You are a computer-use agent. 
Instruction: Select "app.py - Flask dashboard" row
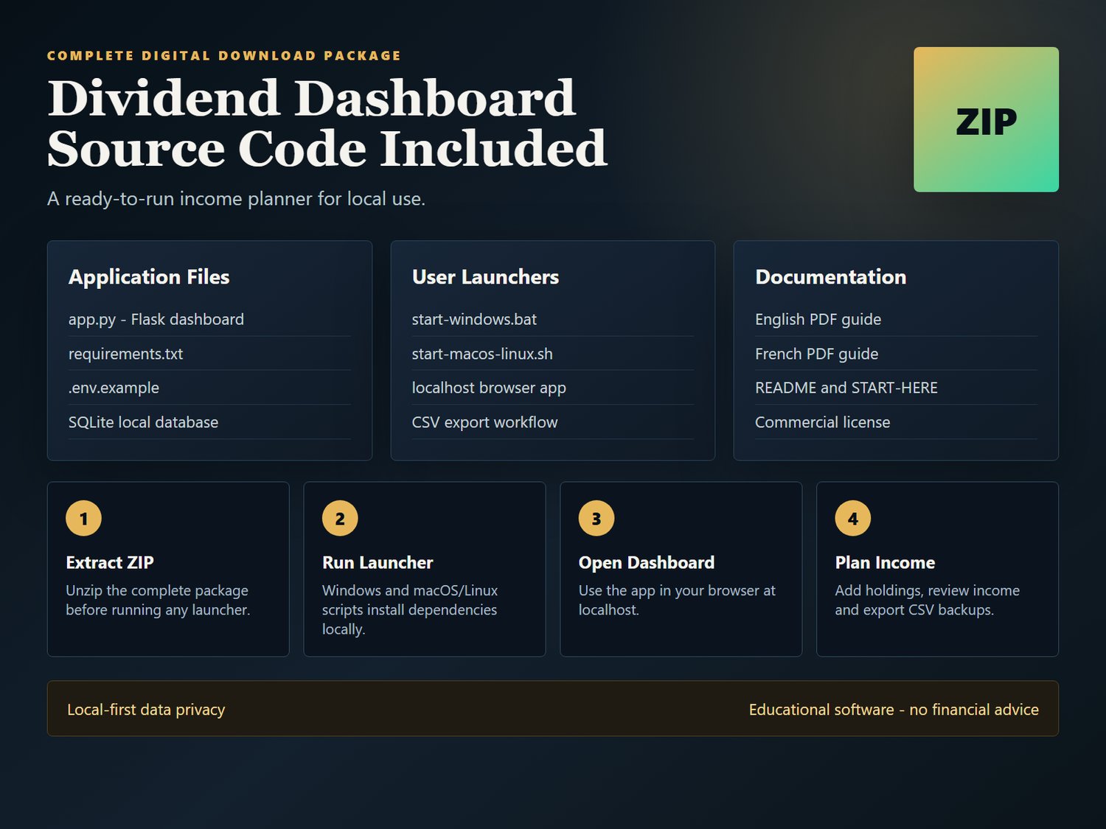pos(209,319)
